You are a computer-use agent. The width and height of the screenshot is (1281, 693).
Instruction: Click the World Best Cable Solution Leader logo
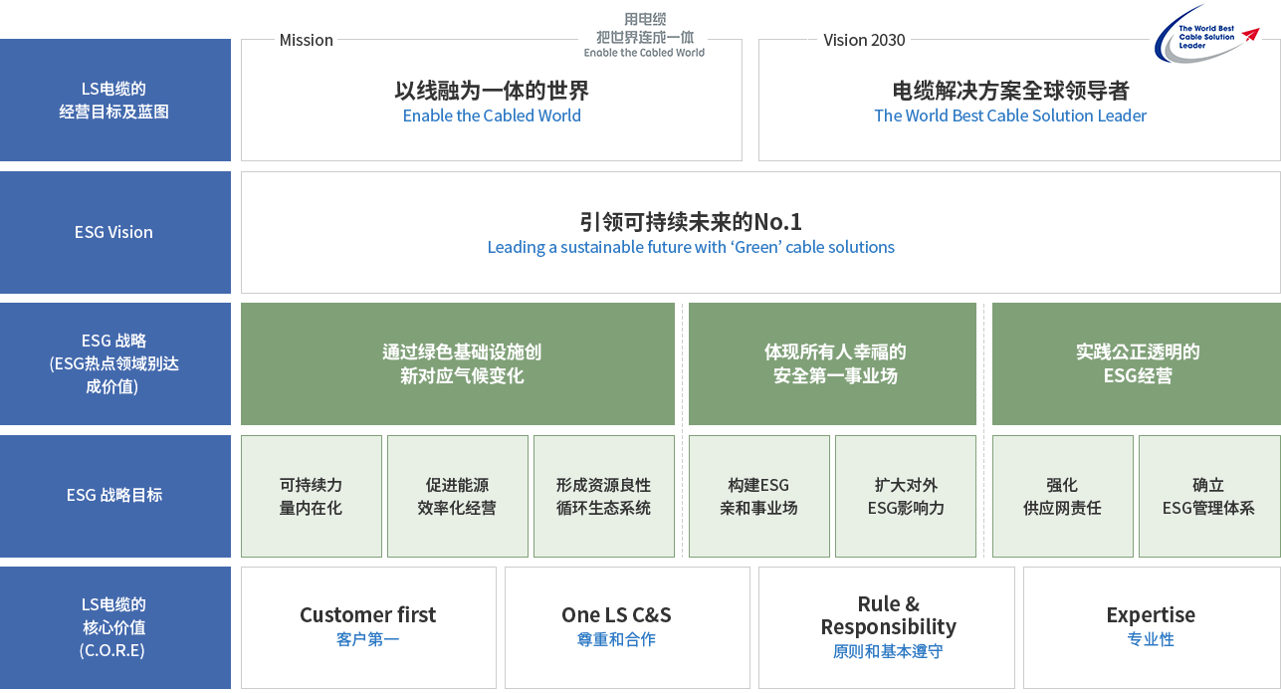point(1206,35)
